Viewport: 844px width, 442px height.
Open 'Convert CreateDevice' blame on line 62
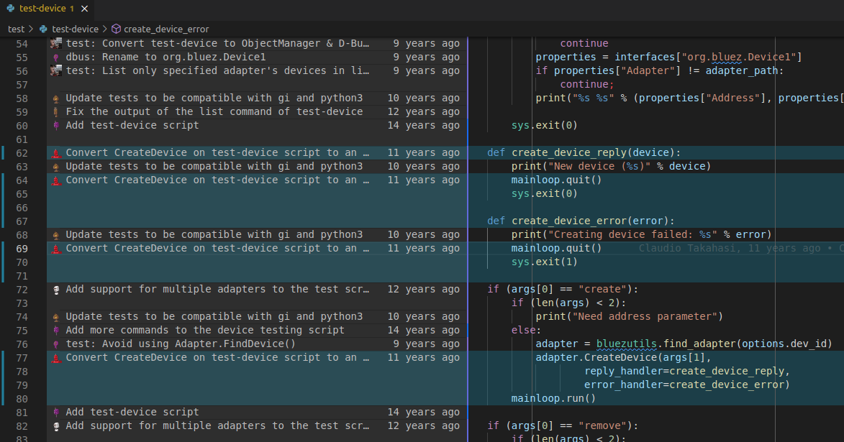point(217,152)
